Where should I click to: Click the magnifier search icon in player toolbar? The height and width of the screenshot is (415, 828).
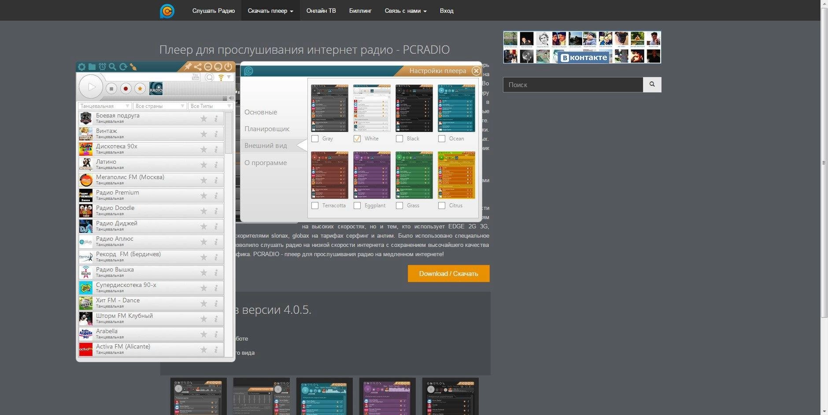pos(113,67)
